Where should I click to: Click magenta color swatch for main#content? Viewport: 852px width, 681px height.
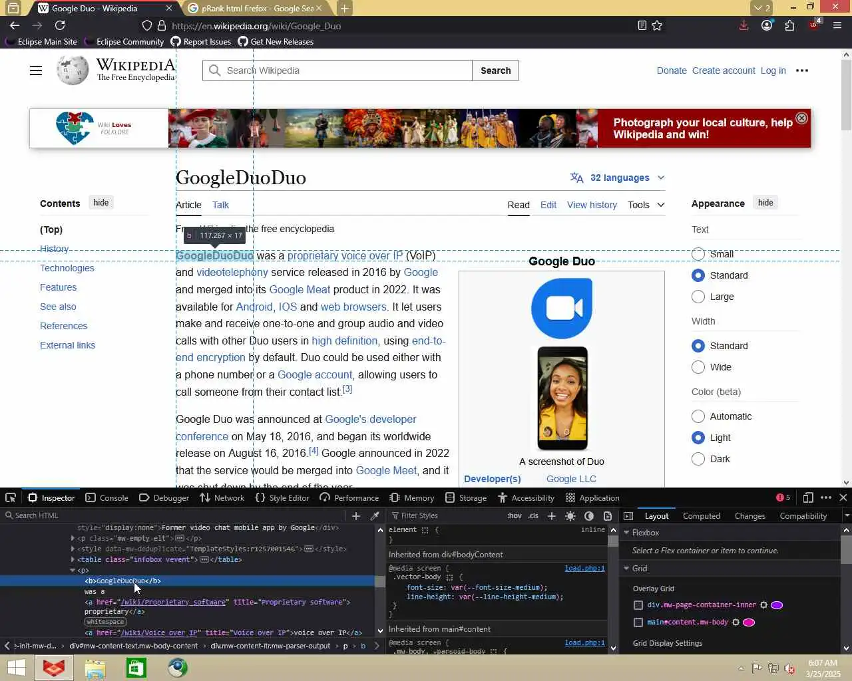749,622
